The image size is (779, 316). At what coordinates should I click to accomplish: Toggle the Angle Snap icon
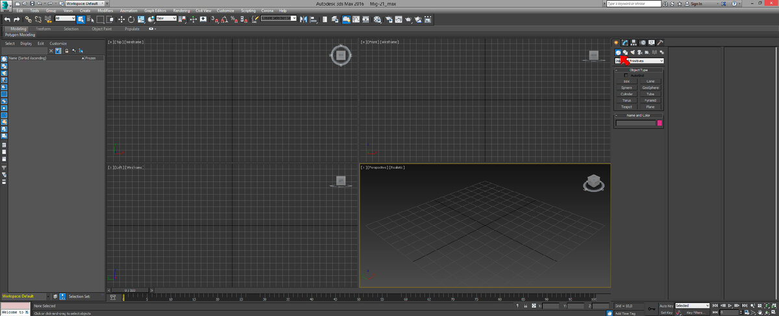pyautogui.click(x=225, y=19)
